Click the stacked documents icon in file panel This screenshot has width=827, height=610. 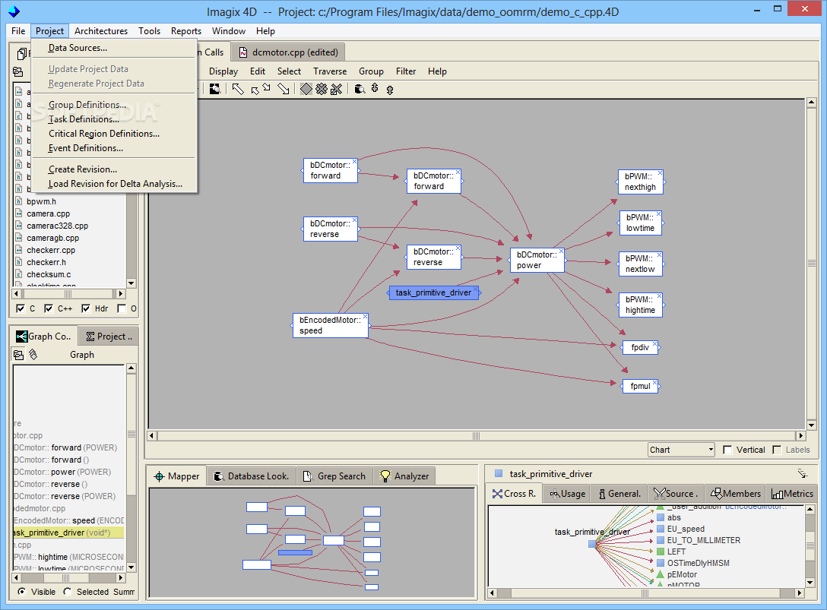pyautogui.click(x=22, y=53)
